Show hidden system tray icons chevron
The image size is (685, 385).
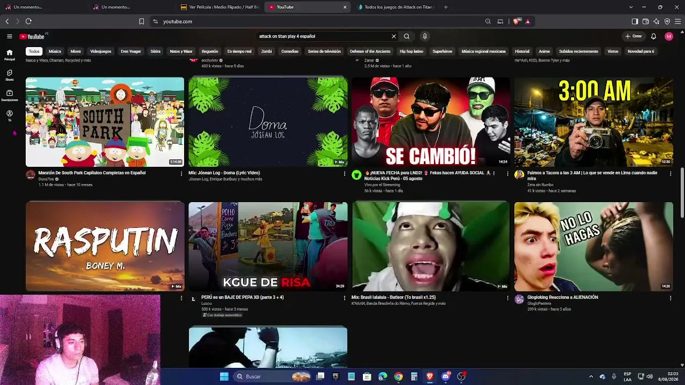click(591, 376)
